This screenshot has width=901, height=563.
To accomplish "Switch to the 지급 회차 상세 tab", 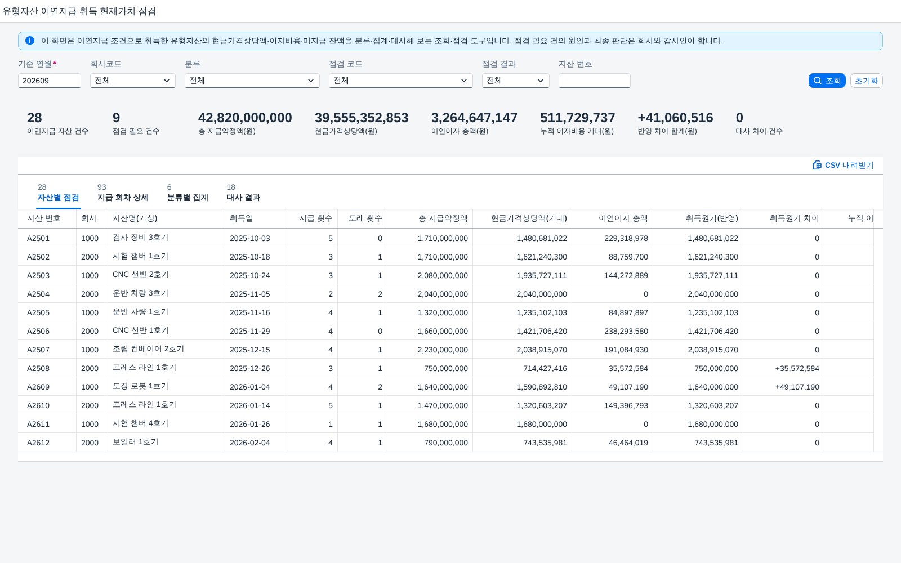I will click(x=123, y=193).
